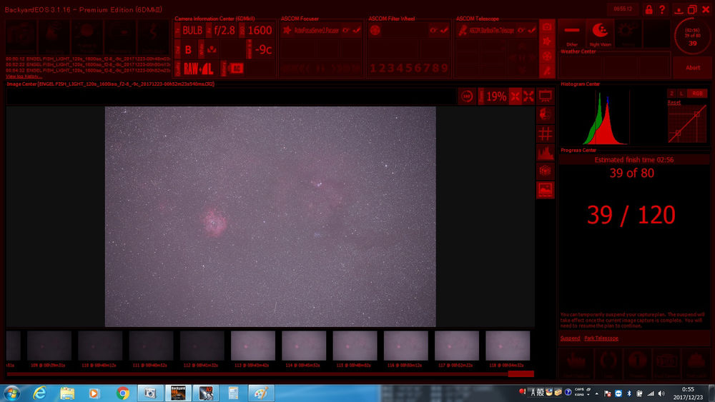Open the zoom 19% selector
715x402 pixels.
point(496,96)
